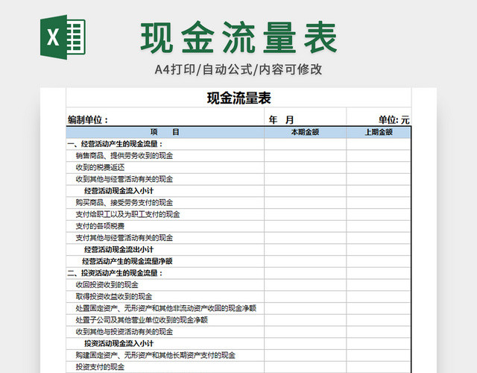Click the 上期金额 column header

coord(379,132)
